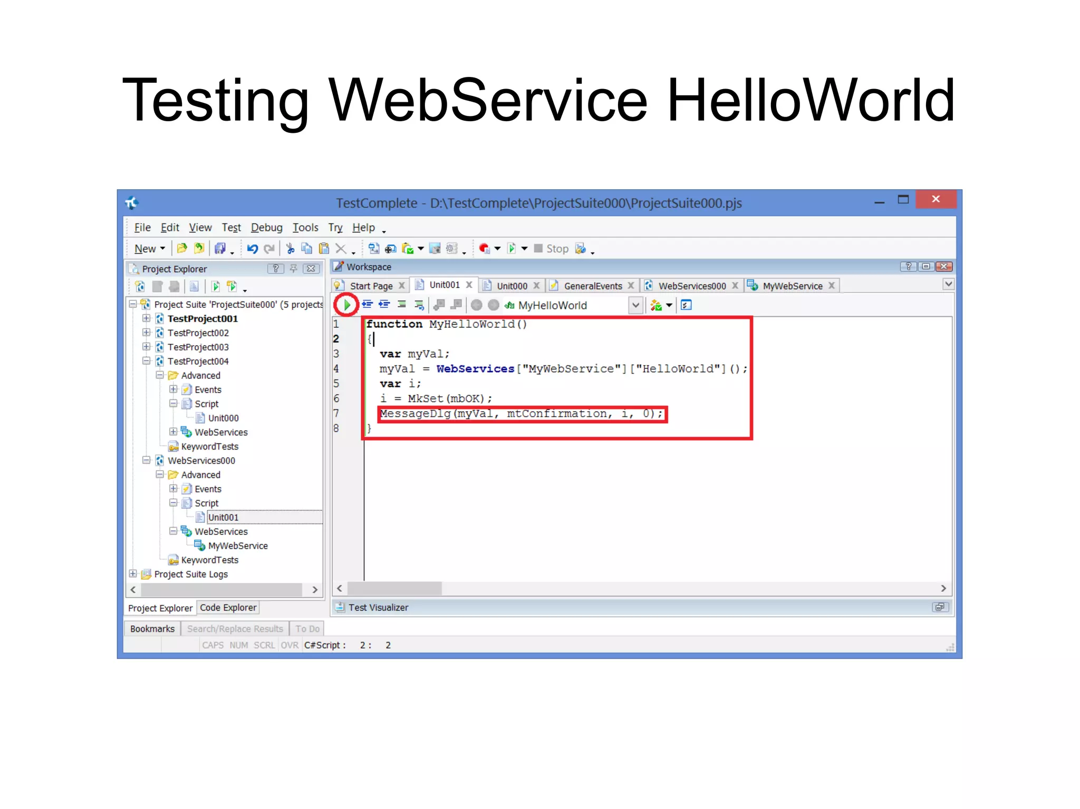Switch to the Unit000 tab
Image resolution: width=1080 pixels, height=809 pixels.
512,286
